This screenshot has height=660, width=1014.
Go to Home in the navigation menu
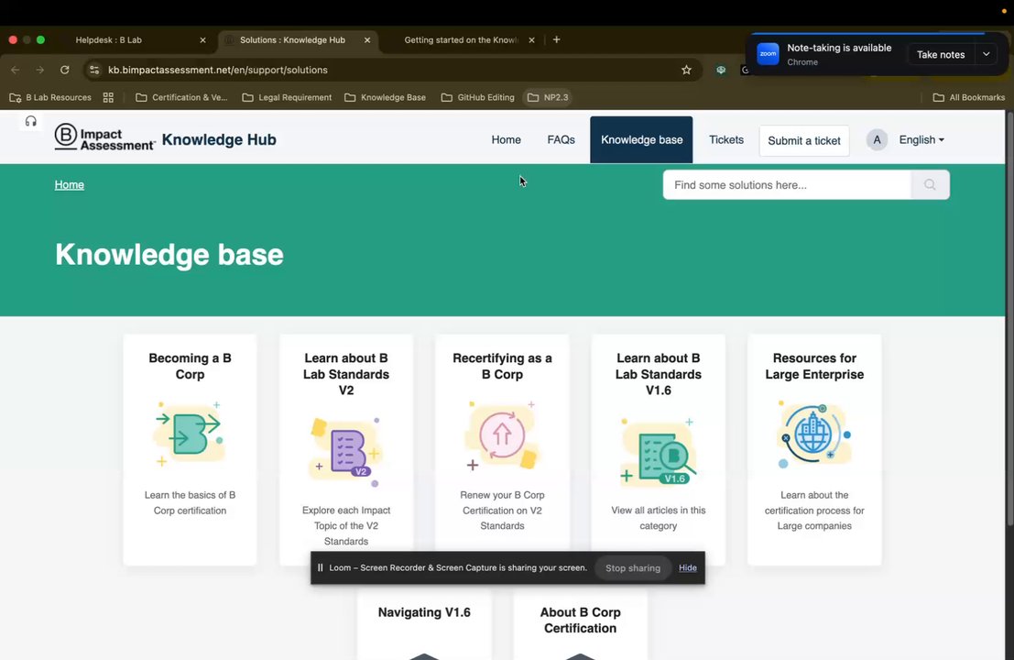[506, 139]
